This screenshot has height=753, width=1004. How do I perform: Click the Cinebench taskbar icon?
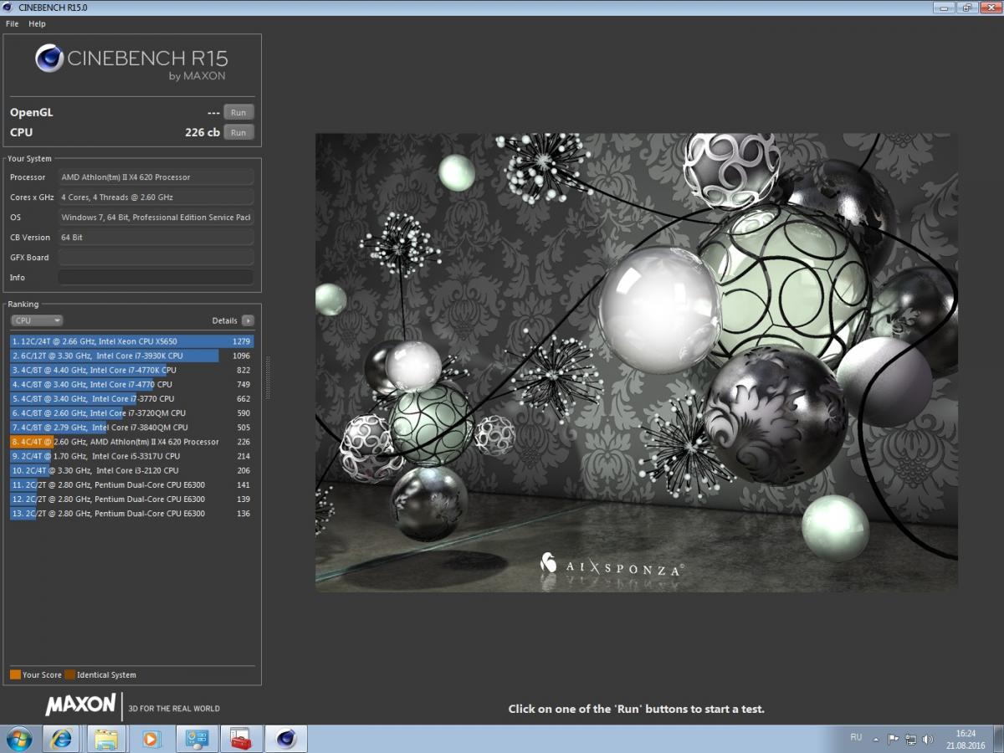286,739
